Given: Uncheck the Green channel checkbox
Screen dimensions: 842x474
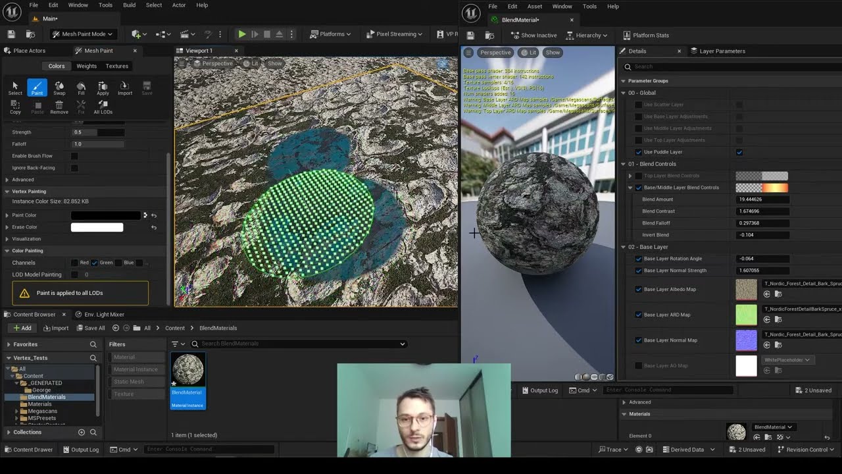Looking at the screenshot, I should tap(95, 263).
